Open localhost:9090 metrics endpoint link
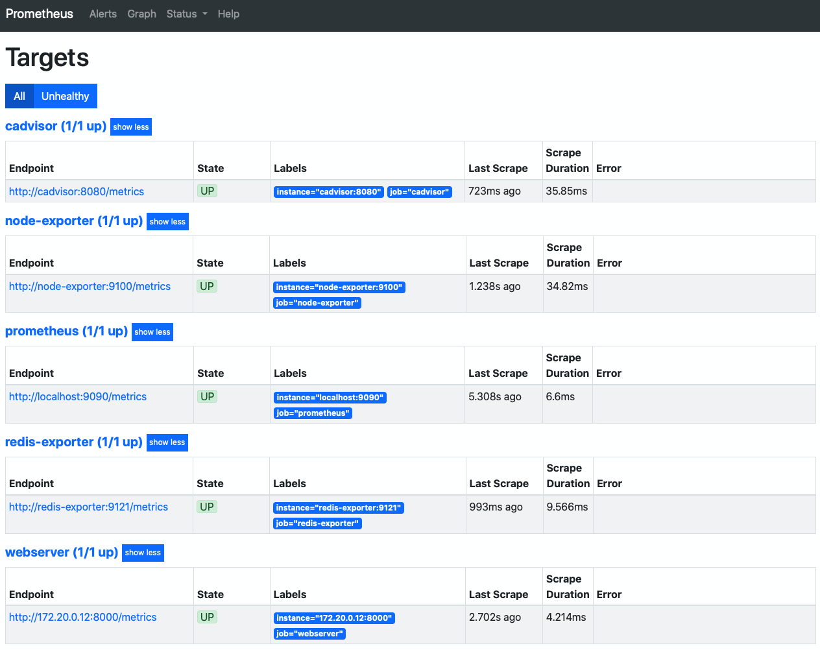This screenshot has height=650, width=820. pos(78,396)
